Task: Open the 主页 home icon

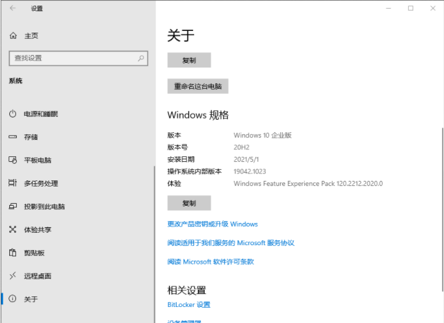Action: [13, 36]
